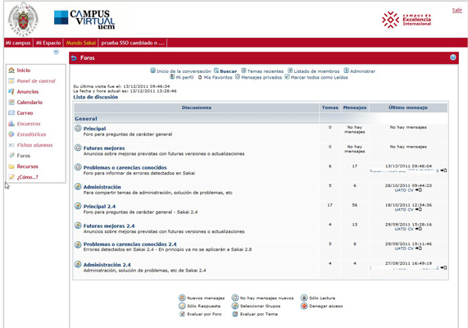The image size is (468, 328).
Task: Click the Recursos folder icon
Action: pos(11,166)
